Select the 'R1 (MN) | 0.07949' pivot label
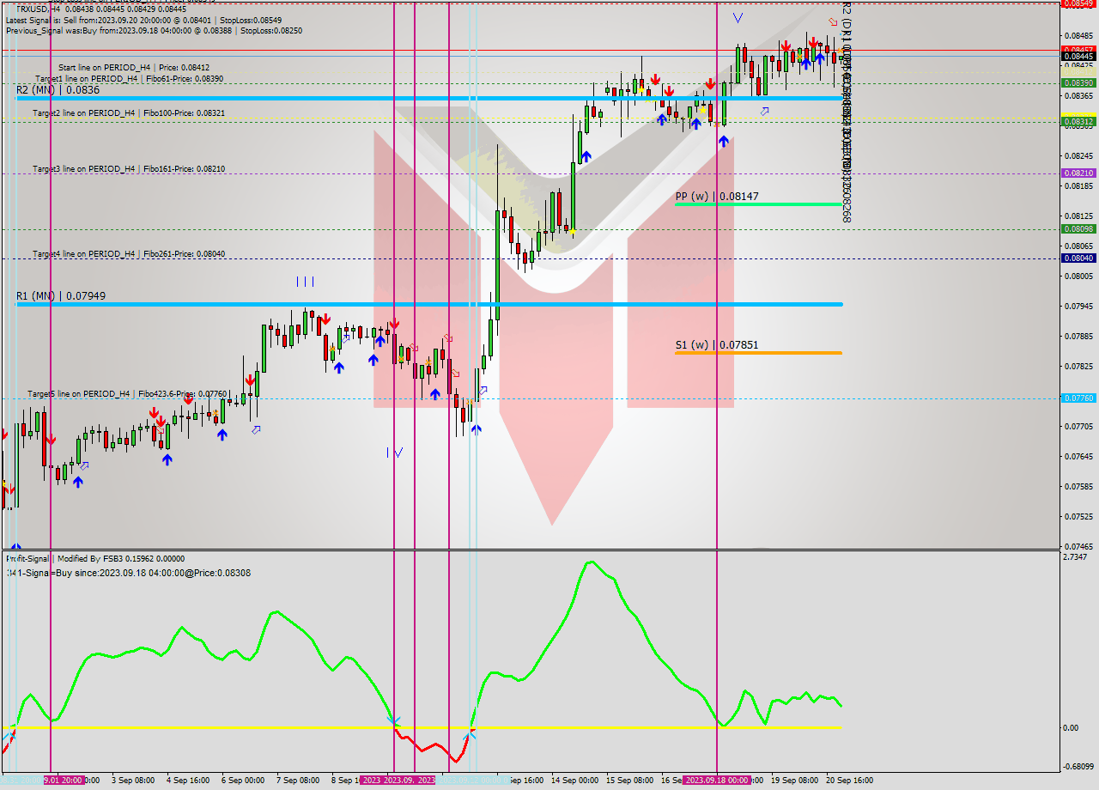Image resolution: width=1099 pixels, height=790 pixels. [61, 295]
